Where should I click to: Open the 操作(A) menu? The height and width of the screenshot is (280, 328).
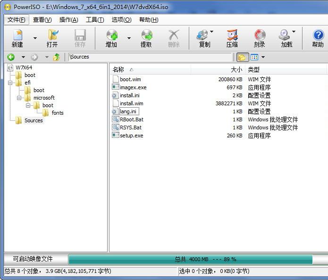[x=68, y=20]
